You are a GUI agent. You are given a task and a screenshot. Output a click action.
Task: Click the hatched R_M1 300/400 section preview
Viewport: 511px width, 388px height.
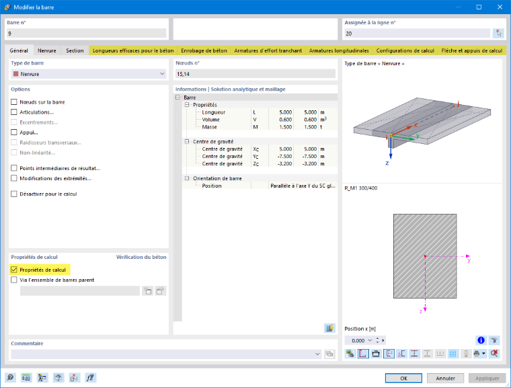click(x=425, y=256)
